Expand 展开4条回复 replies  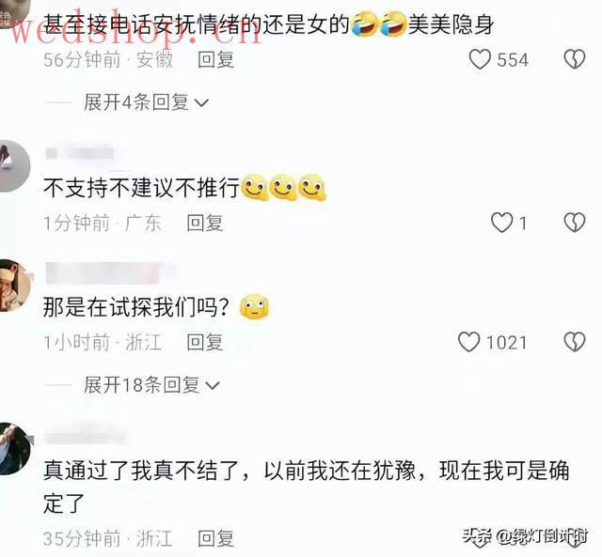coord(147,102)
